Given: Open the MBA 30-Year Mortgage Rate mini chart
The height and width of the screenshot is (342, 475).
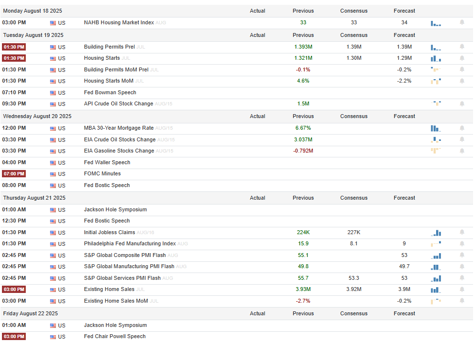Looking at the screenshot, I should (436, 128).
